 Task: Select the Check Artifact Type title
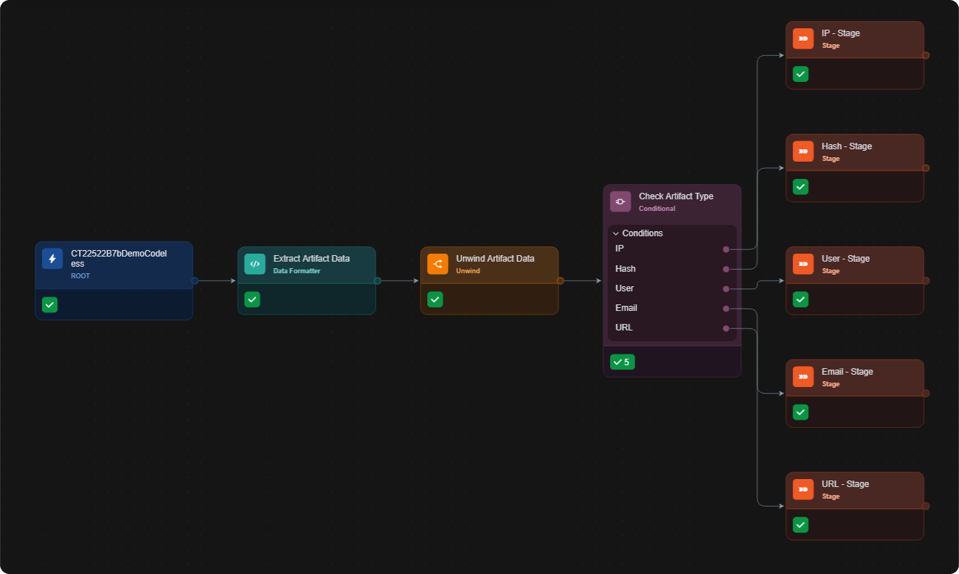tap(676, 196)
